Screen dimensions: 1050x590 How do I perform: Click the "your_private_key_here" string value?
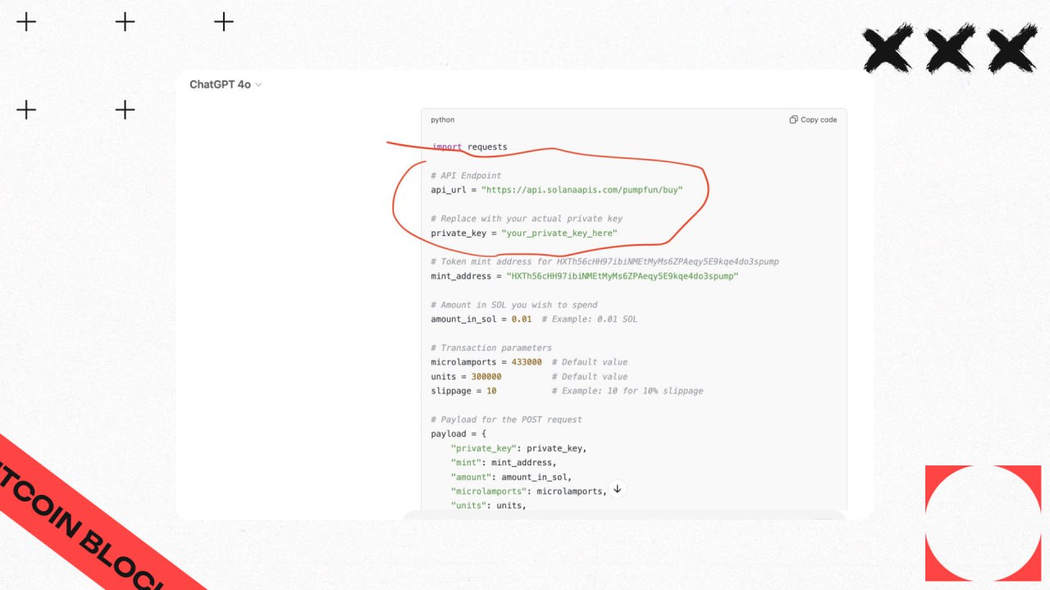559,234
